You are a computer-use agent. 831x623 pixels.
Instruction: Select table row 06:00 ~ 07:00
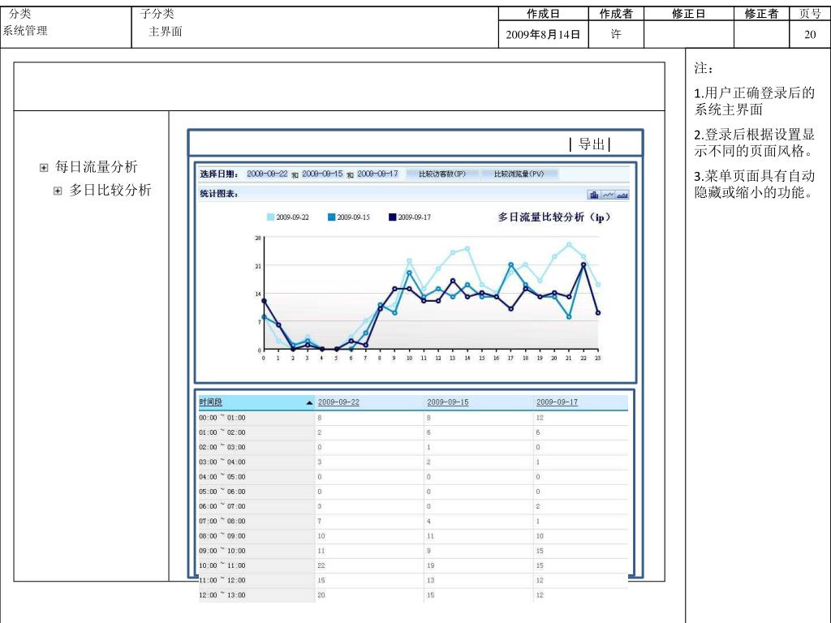click(413, 506)
